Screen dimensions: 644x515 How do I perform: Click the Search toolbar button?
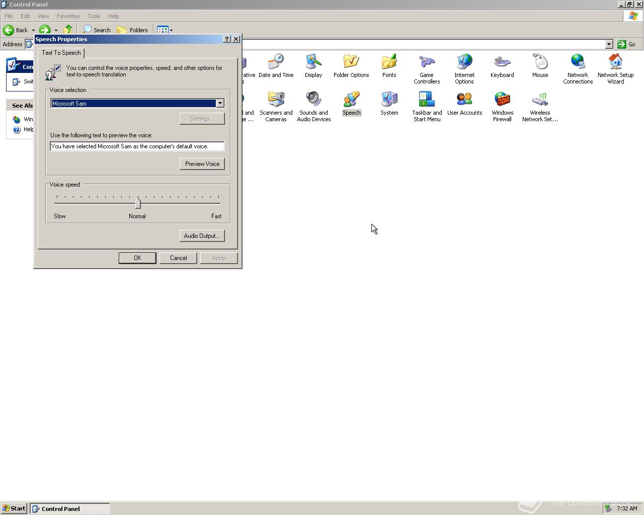97,30
